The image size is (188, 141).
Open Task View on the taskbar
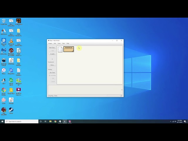[x=46, y=121]
